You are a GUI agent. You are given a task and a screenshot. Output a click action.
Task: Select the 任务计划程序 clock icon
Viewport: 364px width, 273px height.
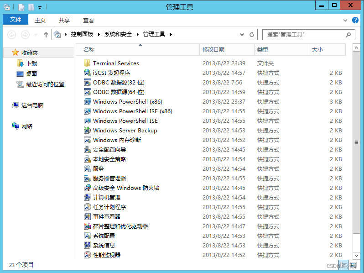point(87,207)
